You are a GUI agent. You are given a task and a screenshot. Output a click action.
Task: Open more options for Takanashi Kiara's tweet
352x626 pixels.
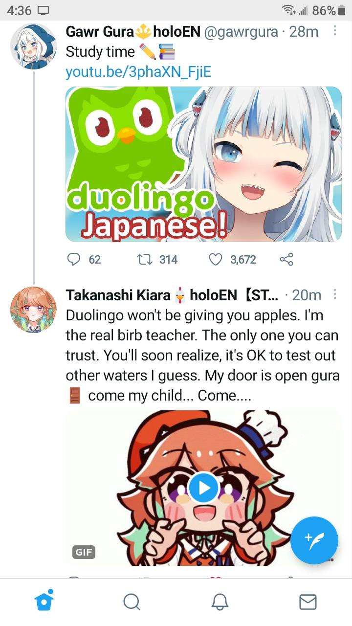click(335, 294)
